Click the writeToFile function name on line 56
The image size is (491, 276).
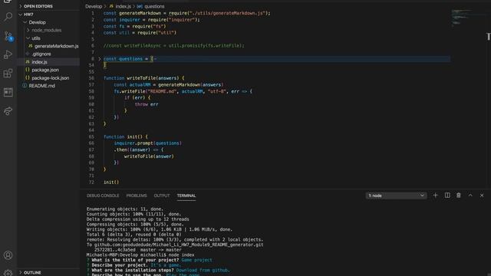point(141,78)
